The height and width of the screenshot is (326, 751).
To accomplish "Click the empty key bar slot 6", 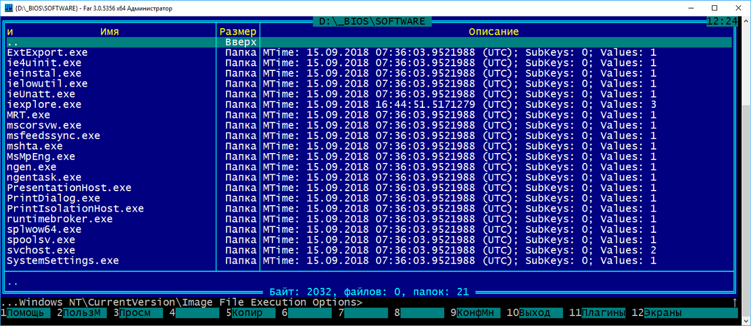I will pos(307,313).
